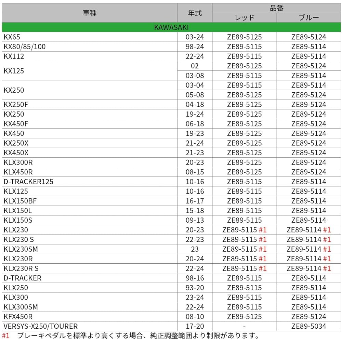Click blue part ZE89-5114 for KX80/85/100
The image size is (342, 342).
308,47
